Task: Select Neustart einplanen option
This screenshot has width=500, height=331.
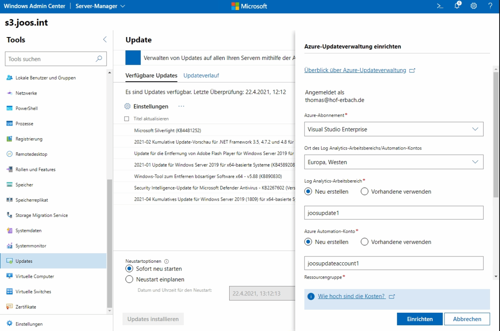Action: 130,279
